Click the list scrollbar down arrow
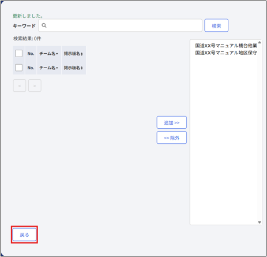267x257 pixels. 260,222
